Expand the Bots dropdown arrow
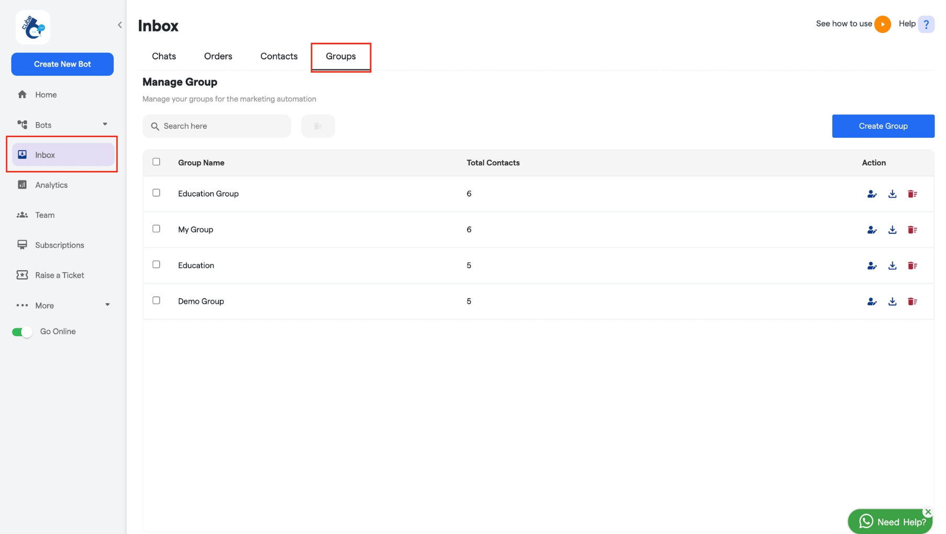This screenshot has height=534, width=946. (x=105, y=125)
